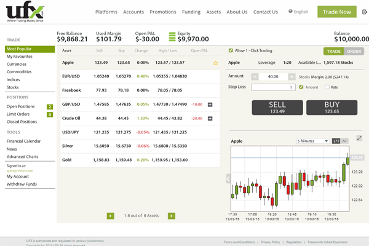
Task: Select the USD/JPY asset row
Action: tap(140, 132)
